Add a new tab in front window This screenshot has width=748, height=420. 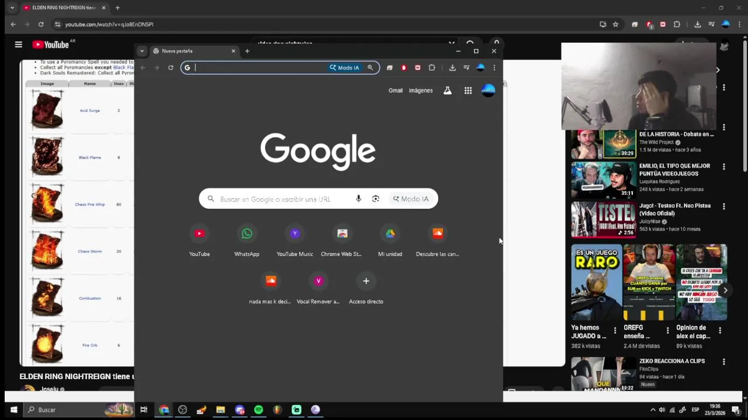point(247,51)
